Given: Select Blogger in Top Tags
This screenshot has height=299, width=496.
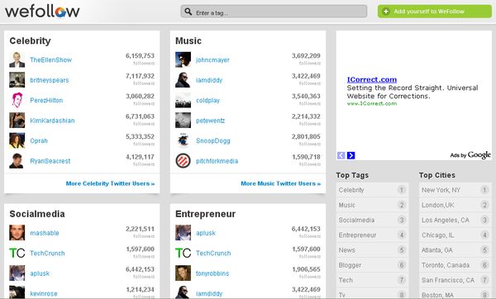Looking at the screenshot, I should pos(372,265).
